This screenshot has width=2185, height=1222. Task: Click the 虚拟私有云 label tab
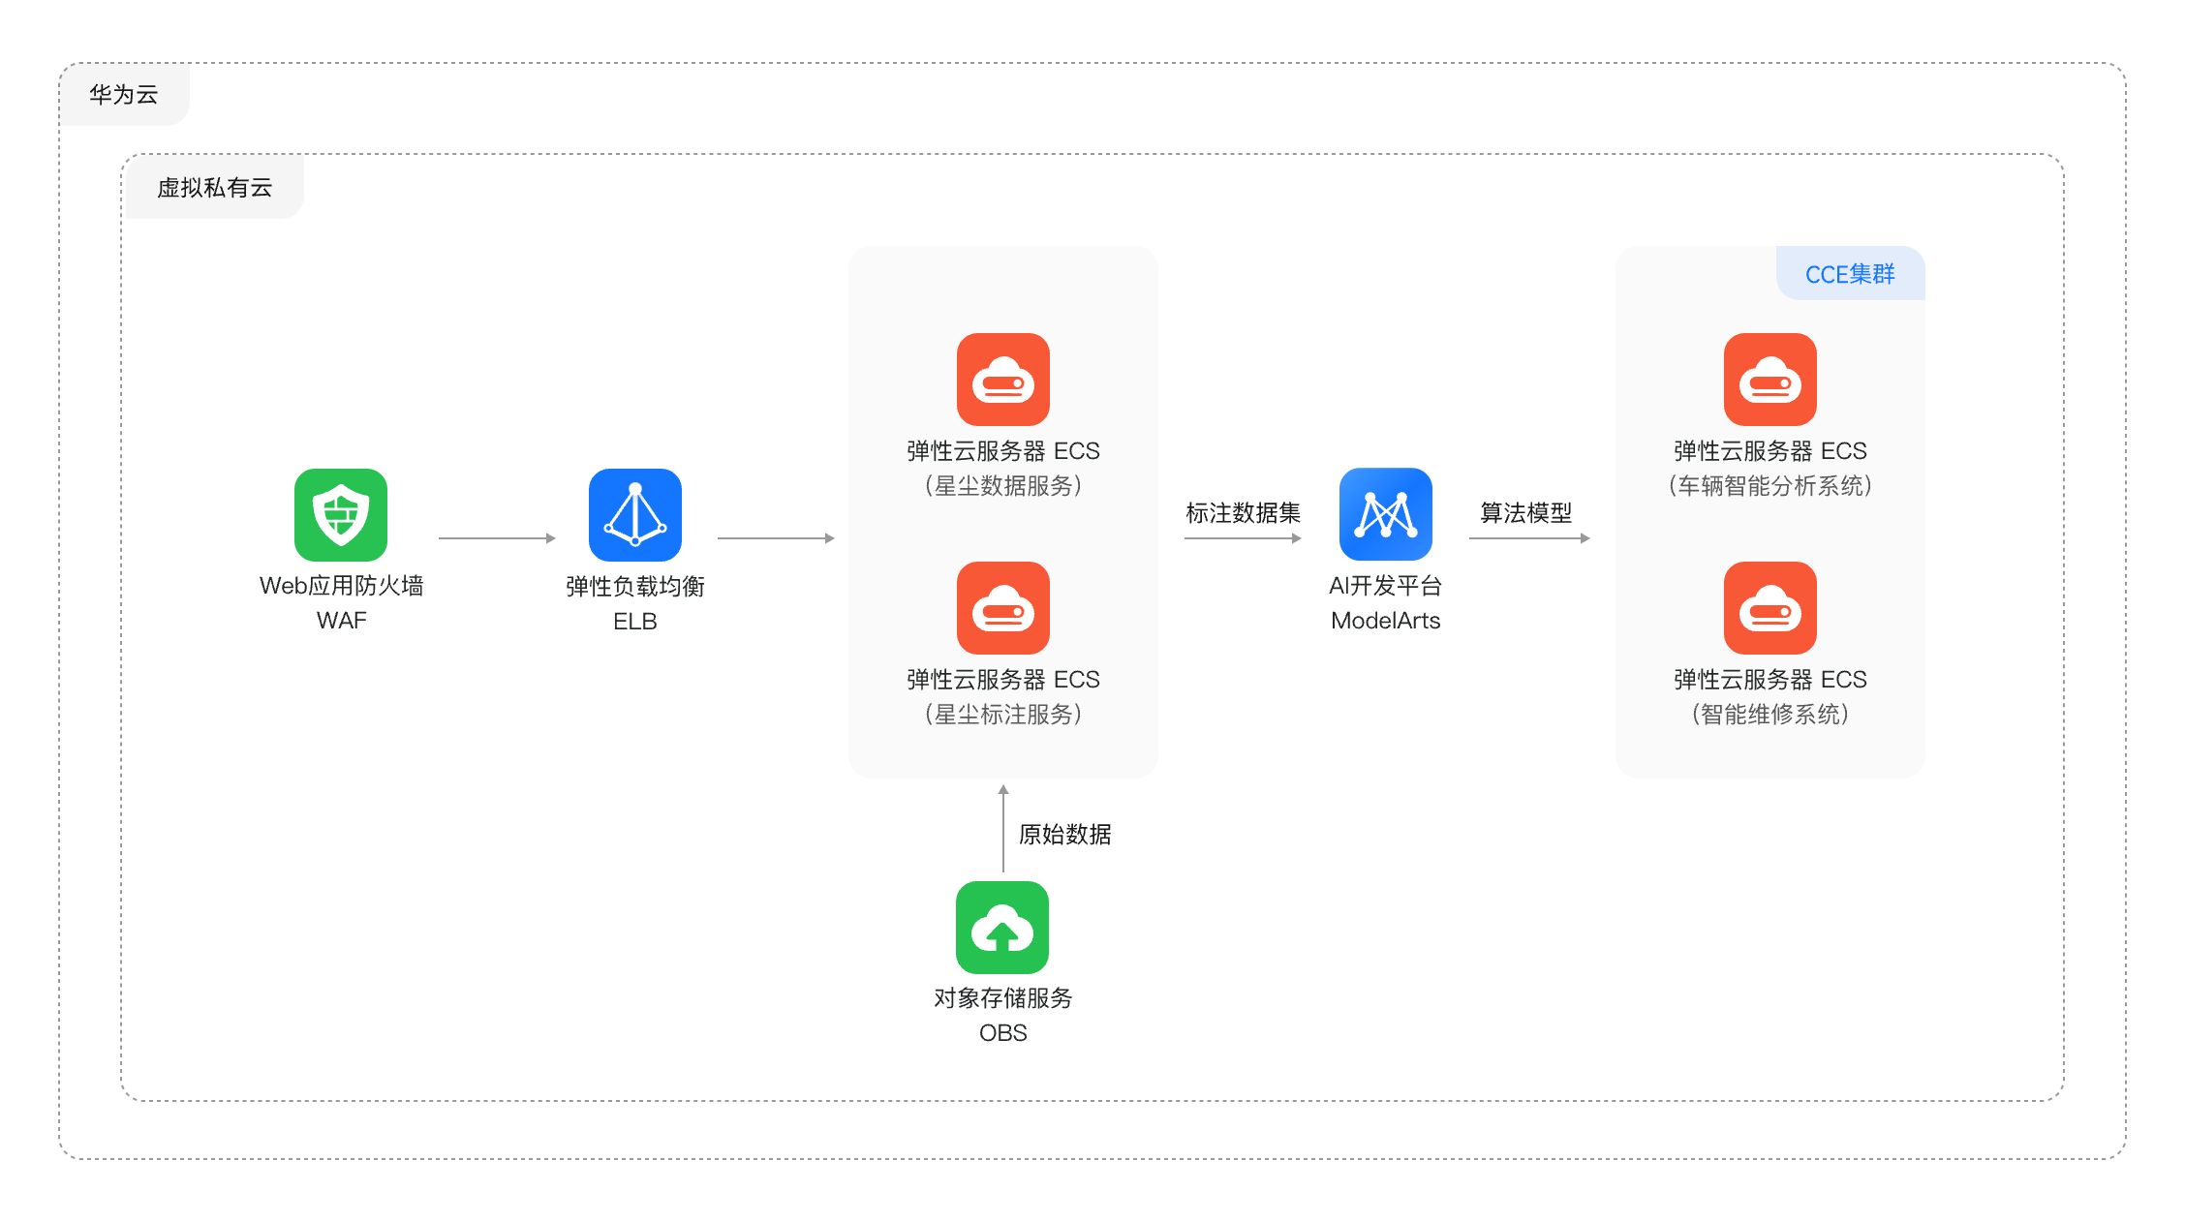[x=214, y=187]
